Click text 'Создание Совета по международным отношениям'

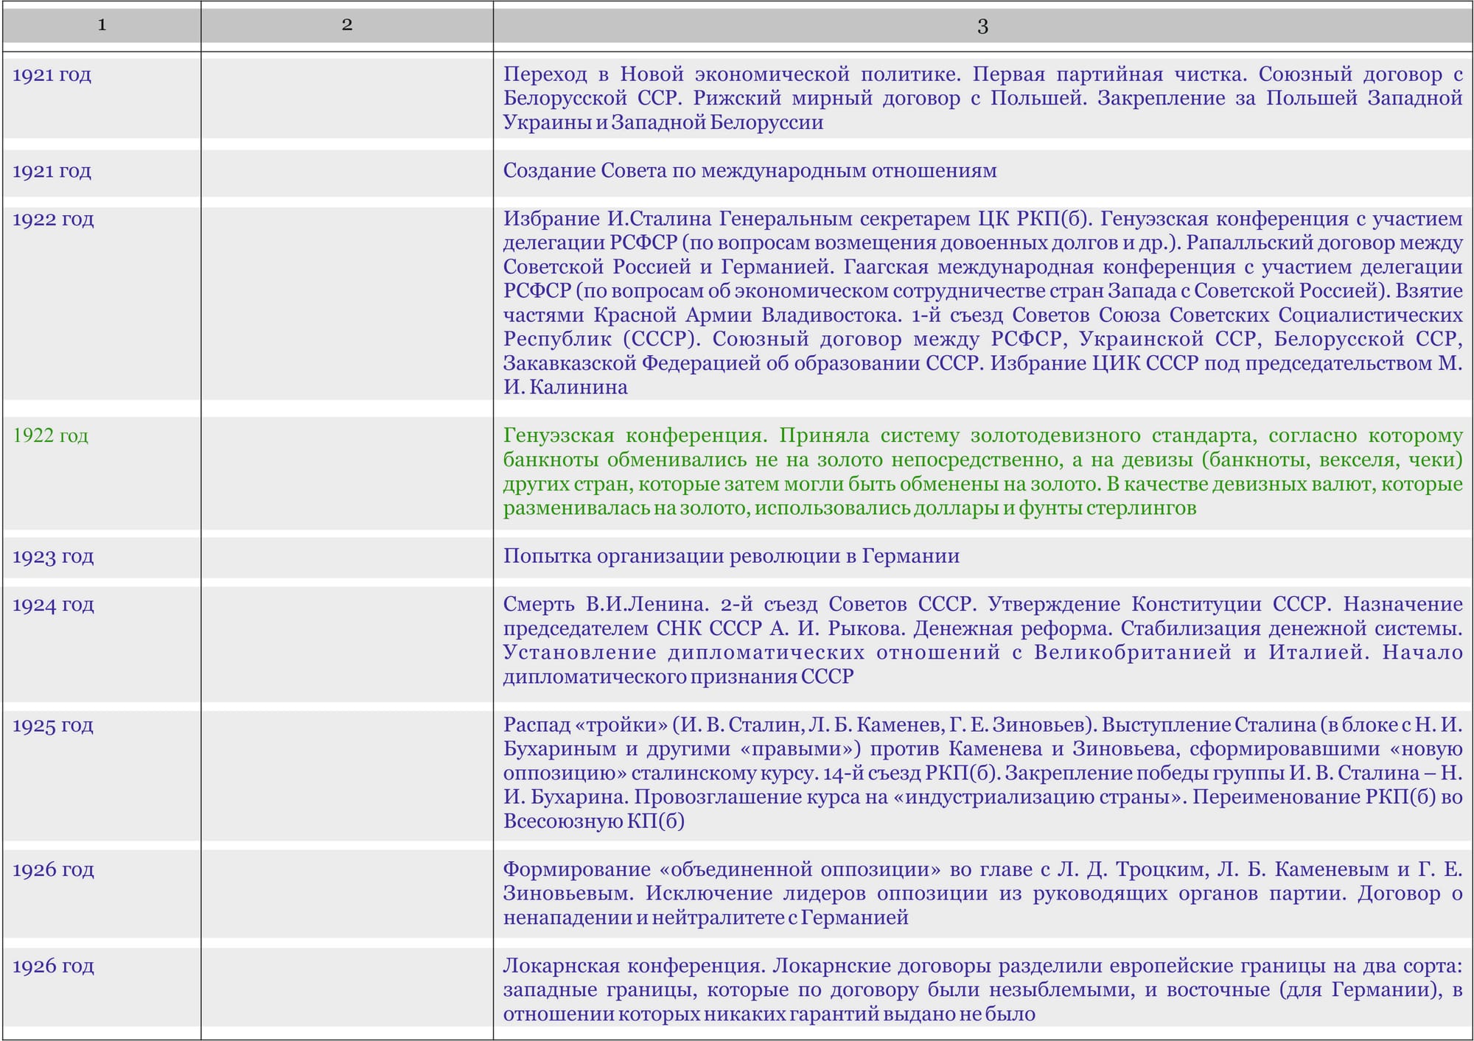click(x=750, y=171)
